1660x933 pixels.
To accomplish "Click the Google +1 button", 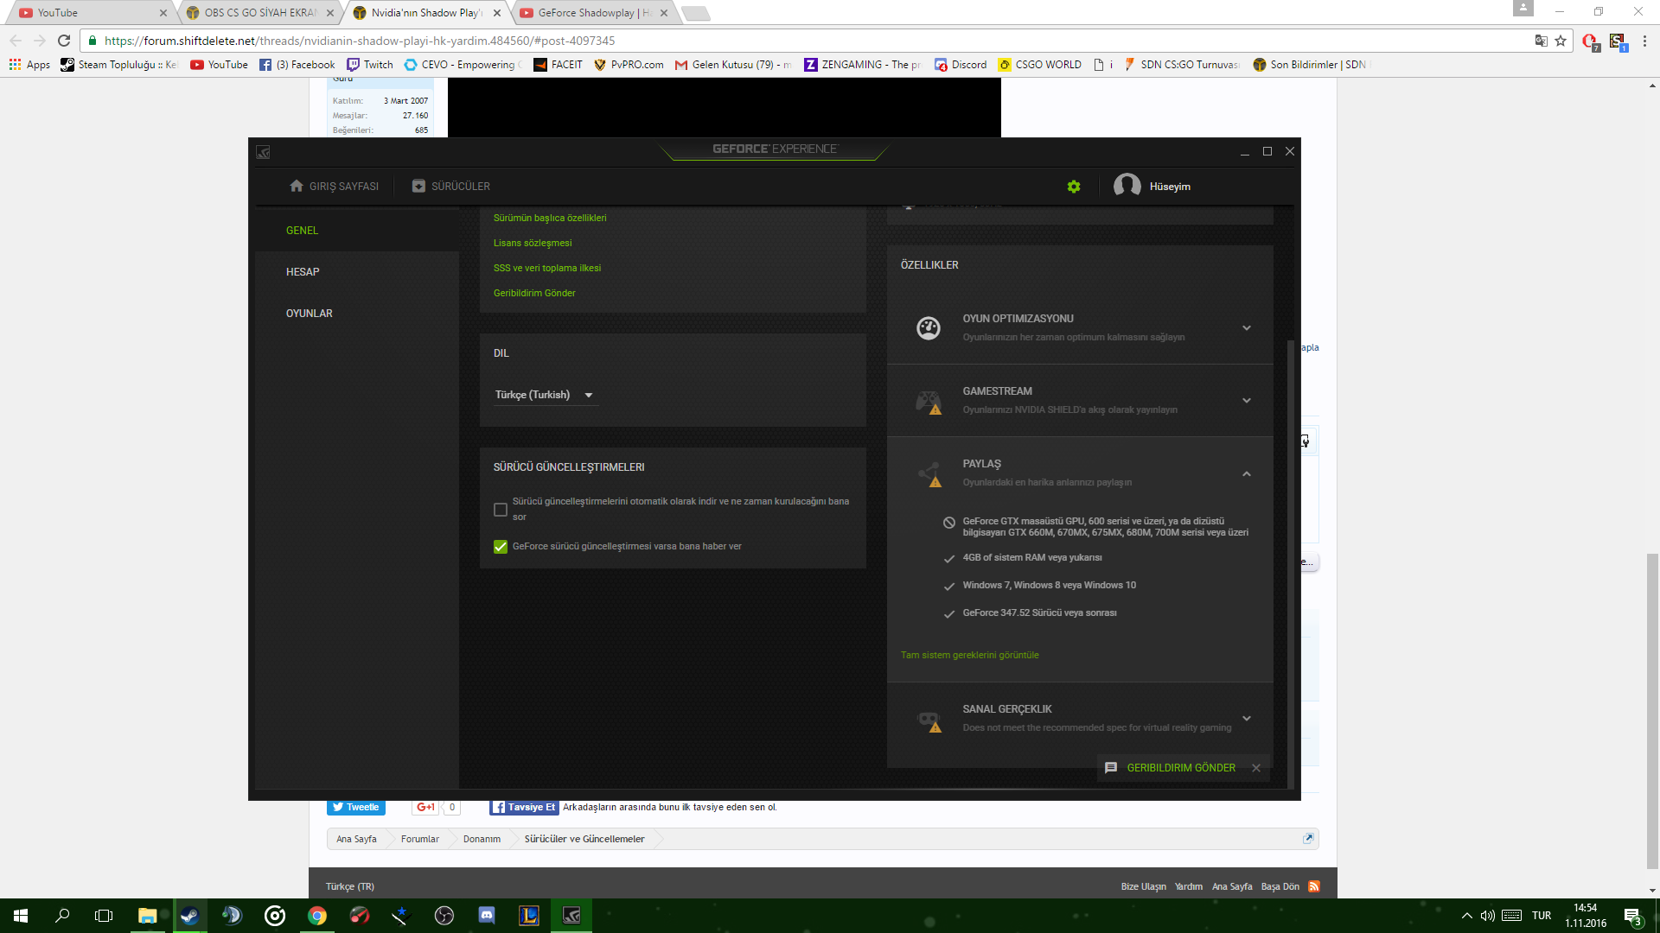I will tap(425, 807).
